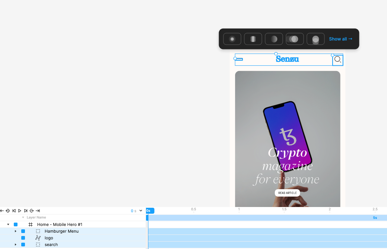Screen dimensions: 387x249
Task: Click the group icon beside search layer
Action: pos(38,245)
